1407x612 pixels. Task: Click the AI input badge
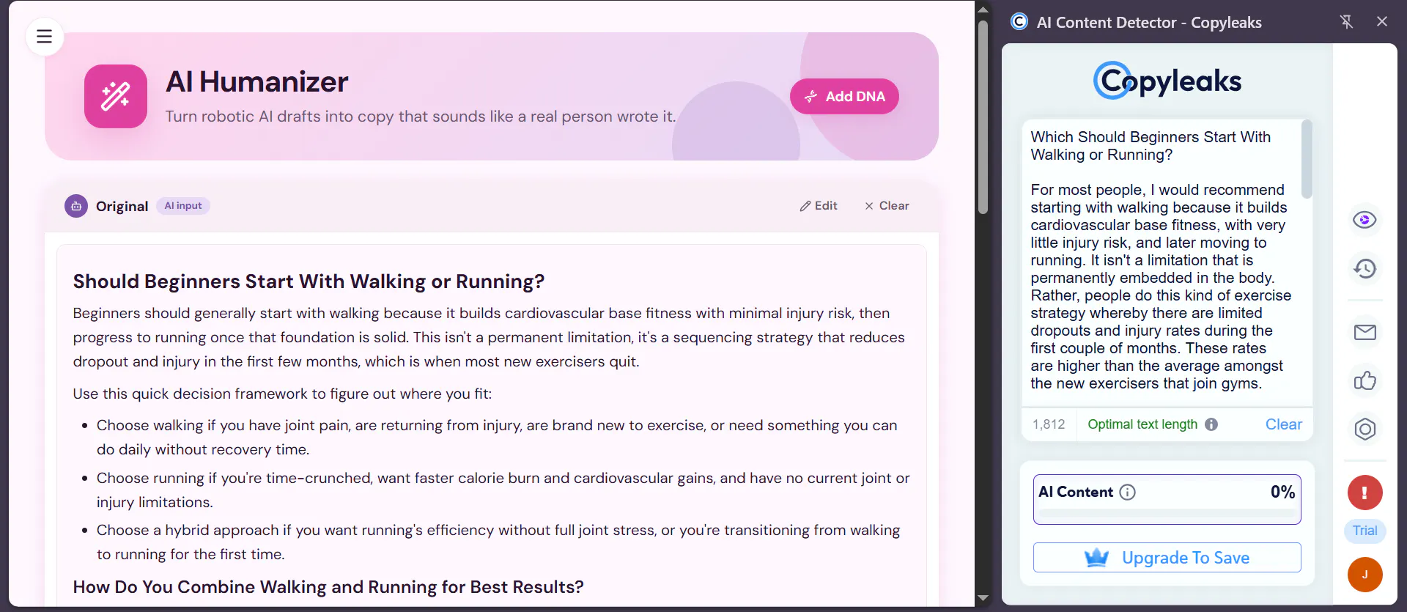tap(183, 206)
